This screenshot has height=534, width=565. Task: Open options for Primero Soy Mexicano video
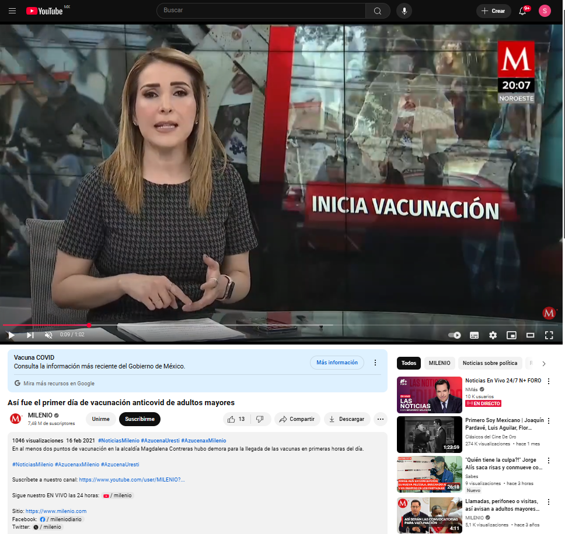pyautogui.click(x=549, y=421)
